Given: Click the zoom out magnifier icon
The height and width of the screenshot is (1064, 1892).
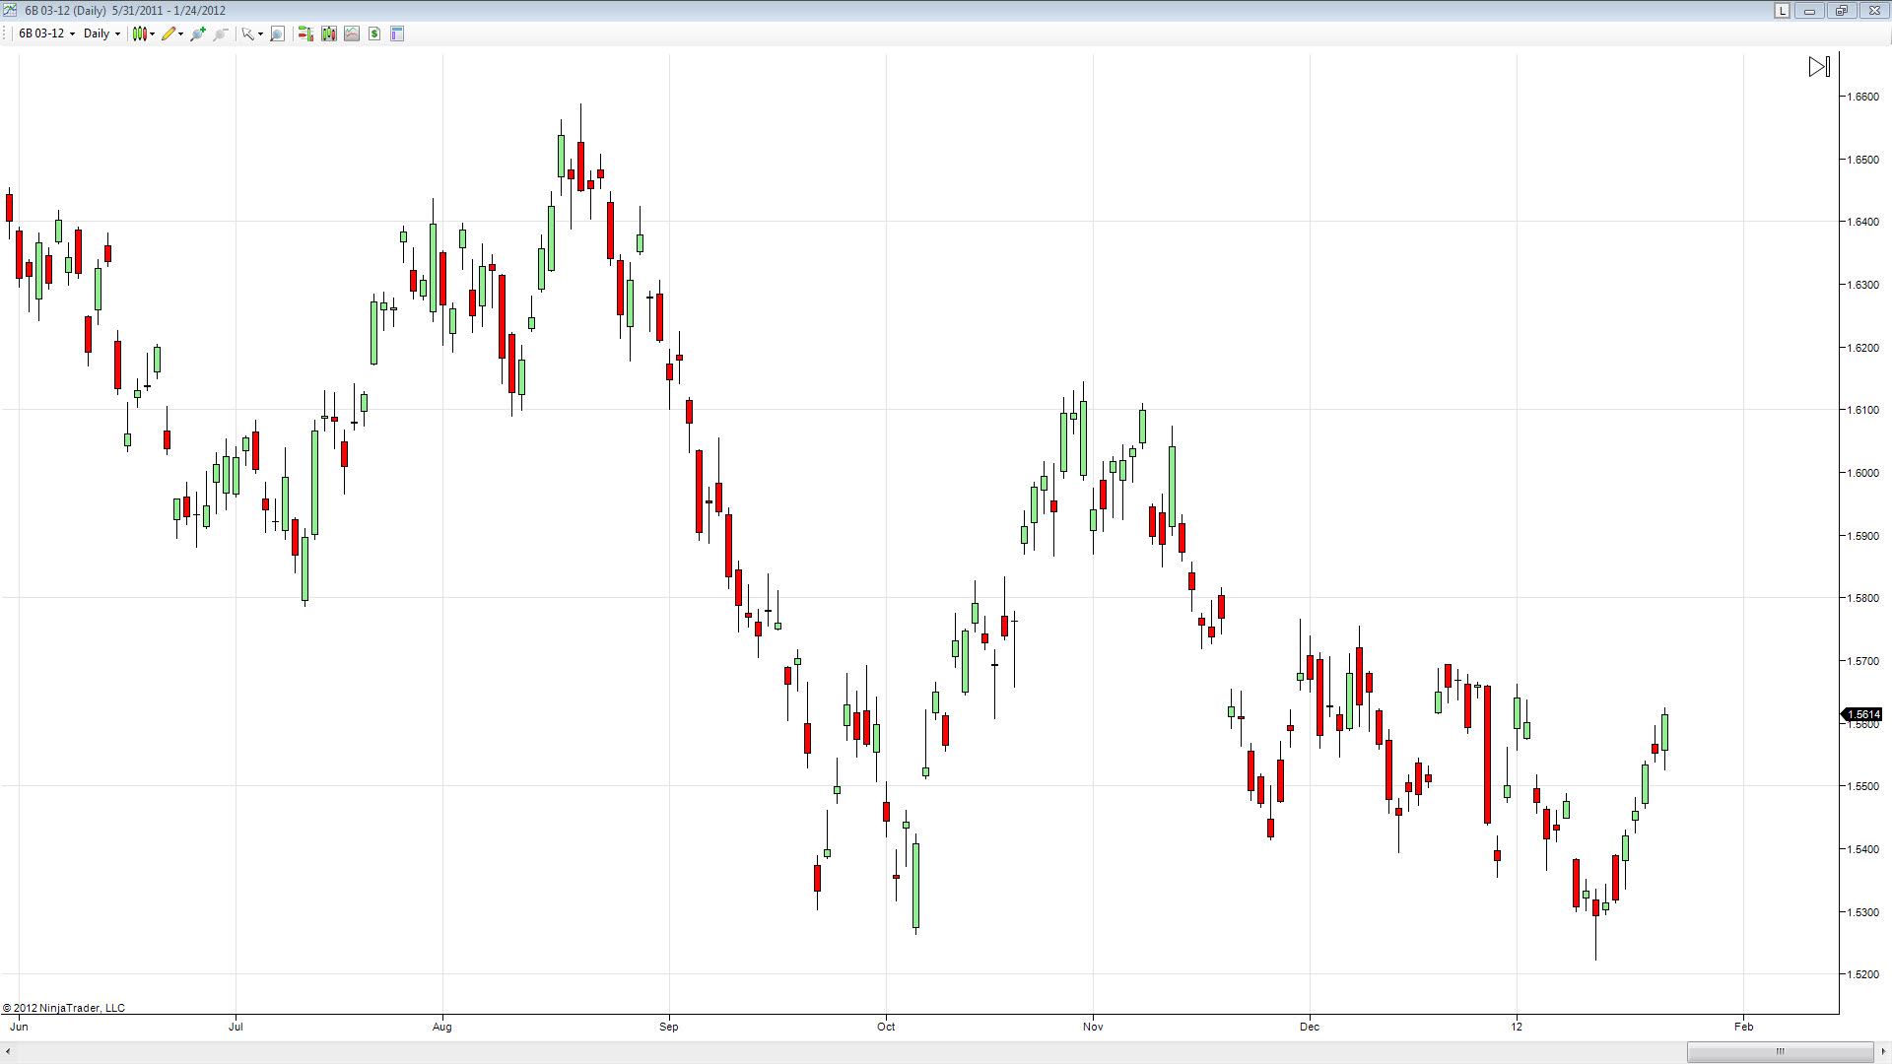Looking at the screenshot, I should coord(221,33).
